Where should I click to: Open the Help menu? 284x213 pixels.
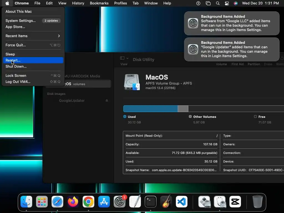pos(167,3)
